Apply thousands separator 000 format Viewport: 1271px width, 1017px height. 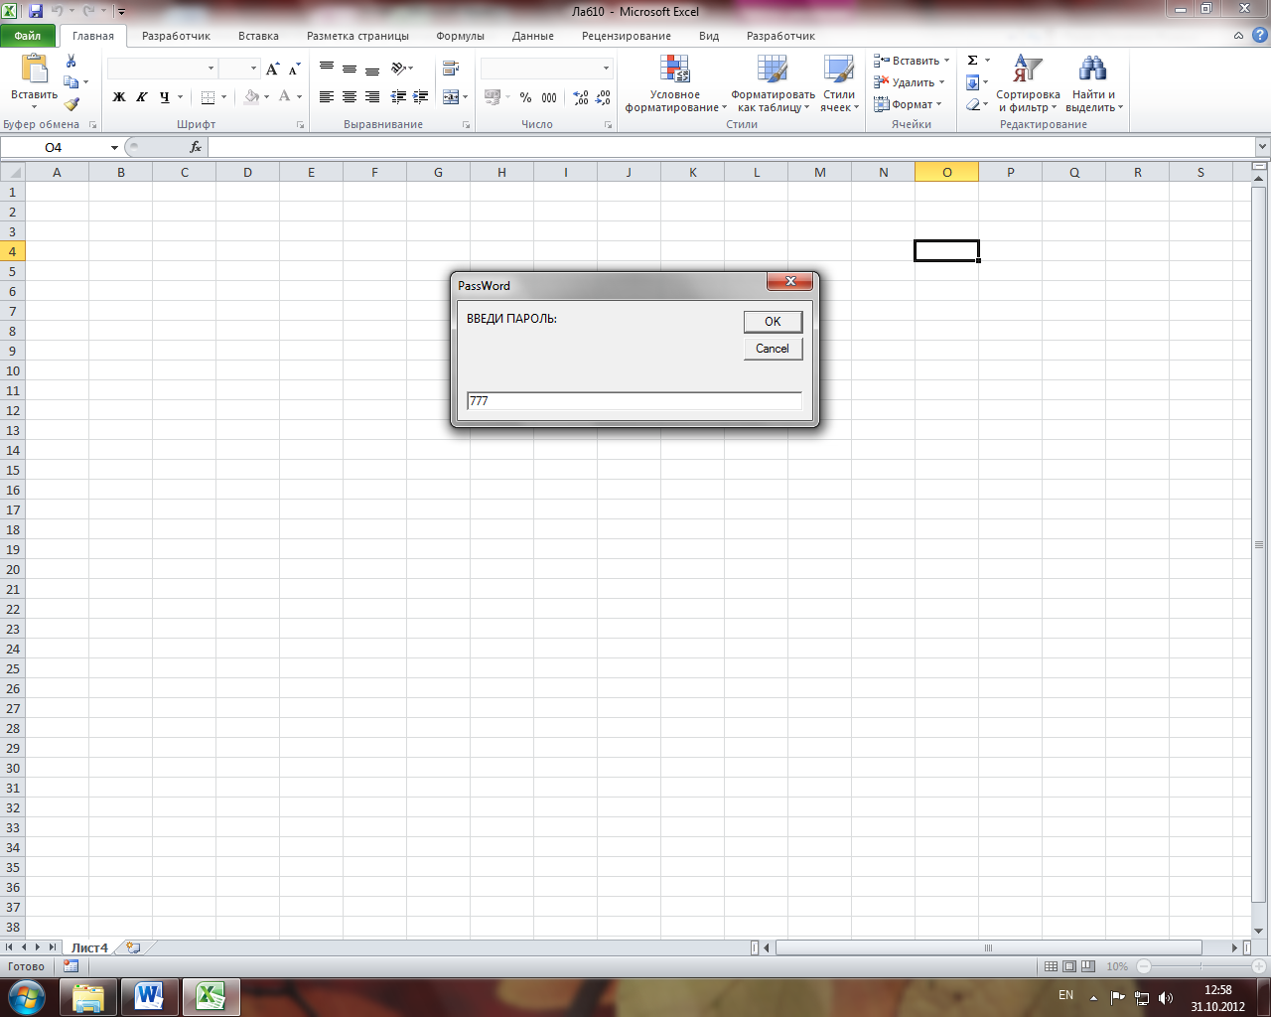click(549, 97)
